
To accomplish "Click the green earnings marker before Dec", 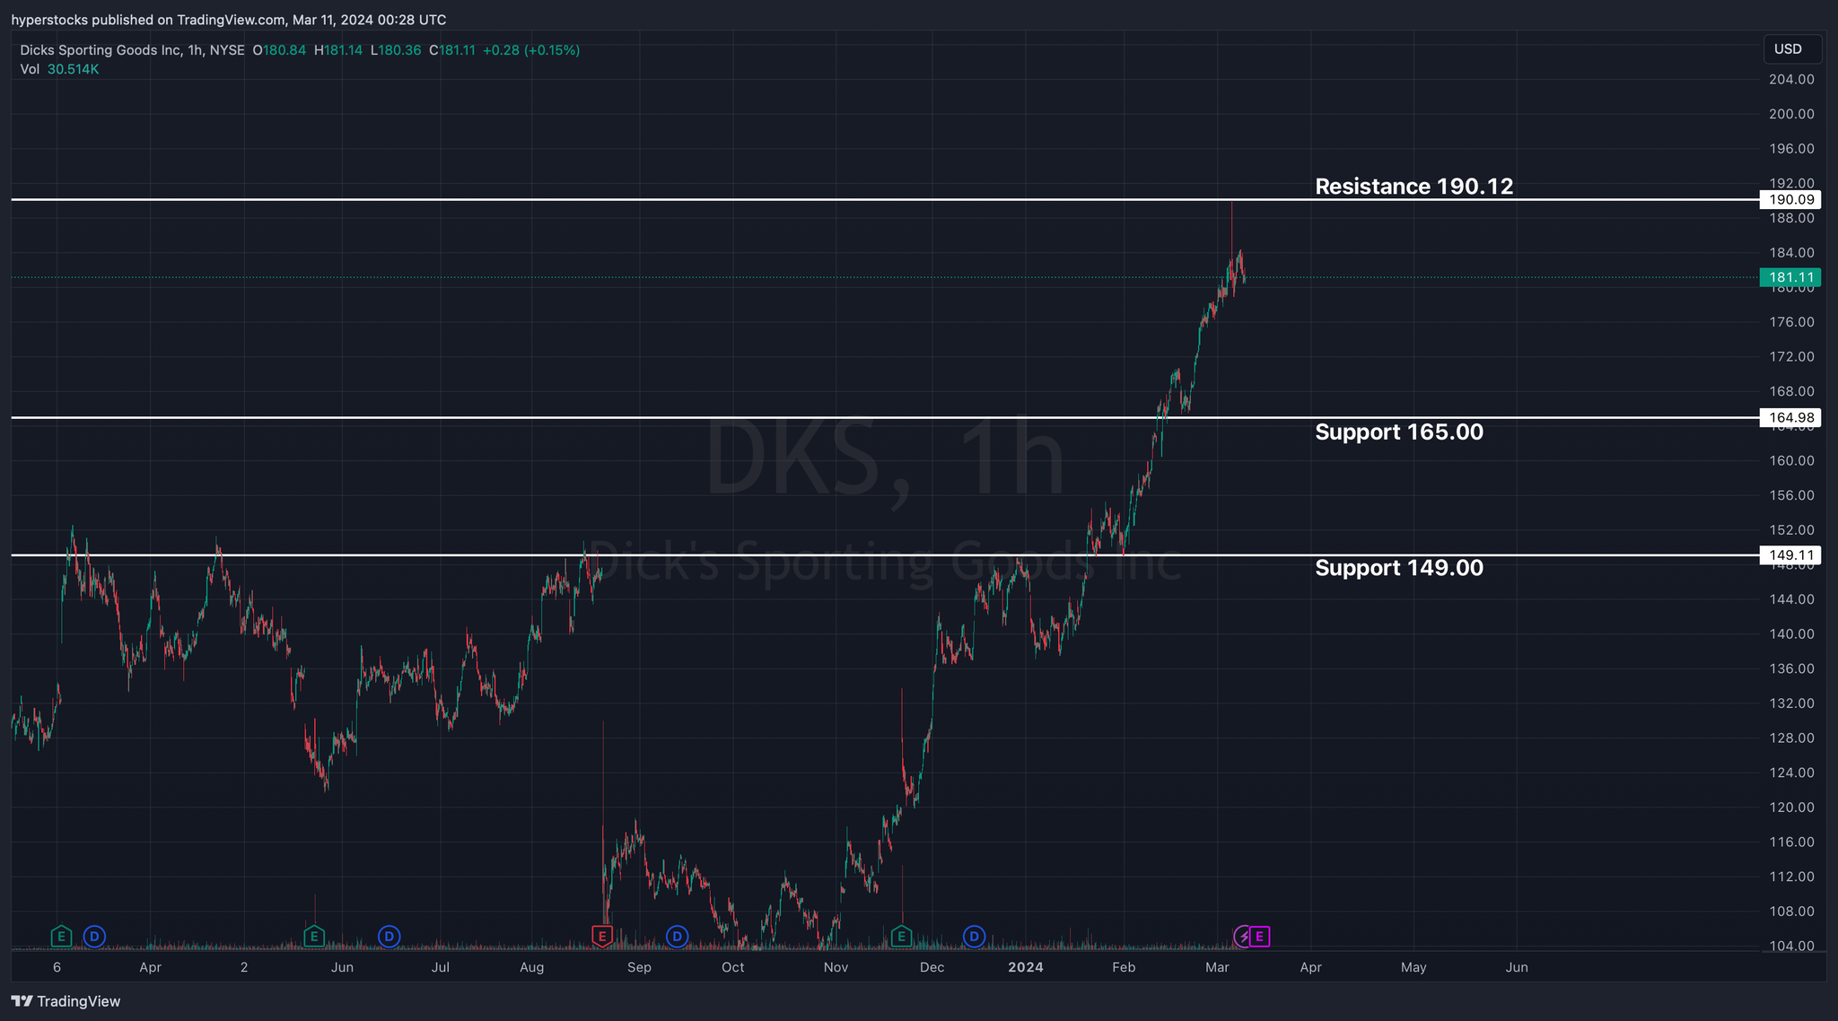I will click(901, 937).
